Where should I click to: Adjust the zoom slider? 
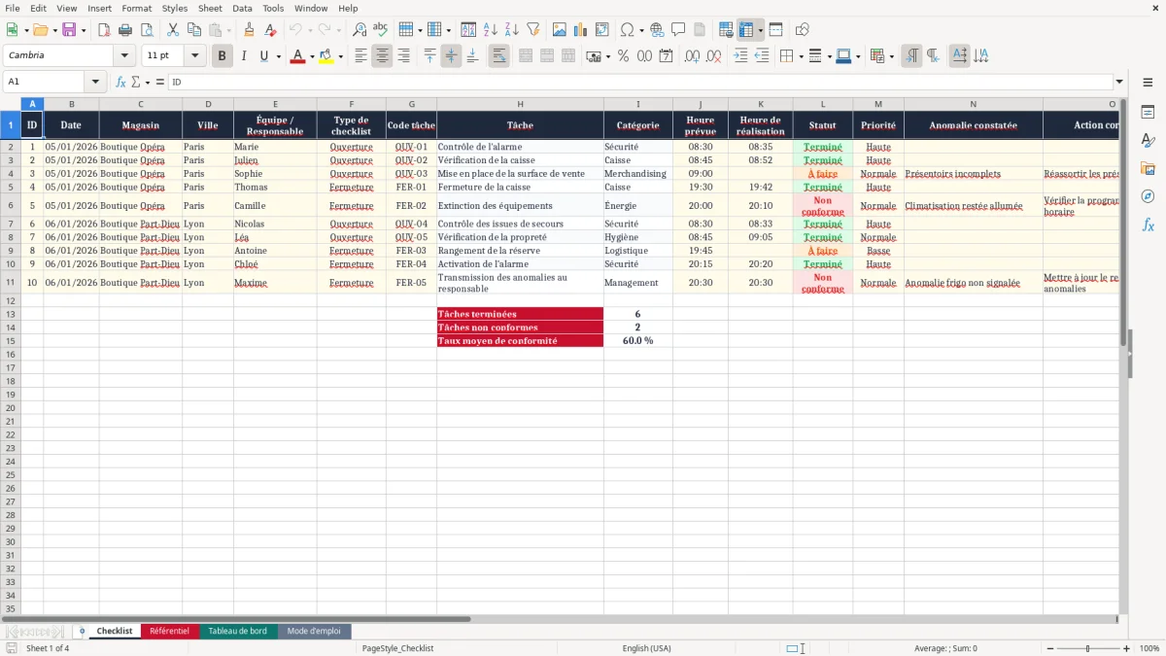tap(1087, 648)
